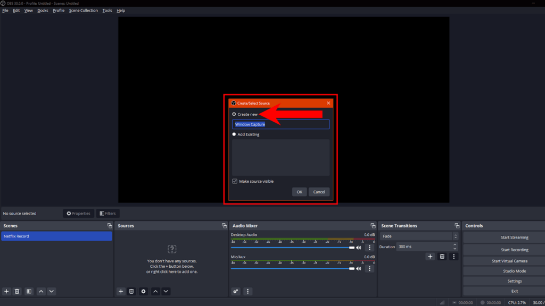Image resolution: width=545 pixels, height=306 pixels.
Task: Add a scene transition with plus icon
Action: [x=430, y=257]
